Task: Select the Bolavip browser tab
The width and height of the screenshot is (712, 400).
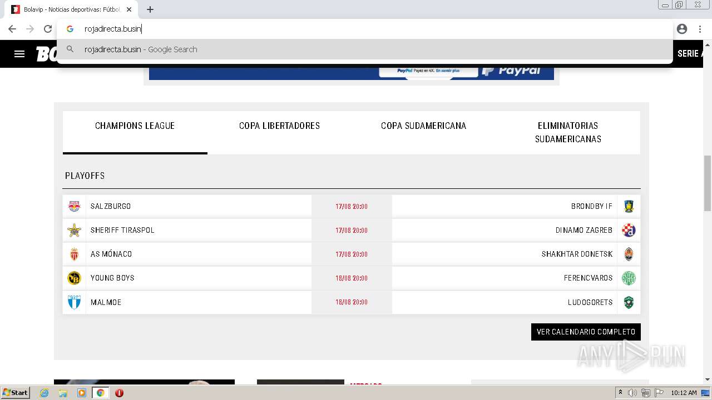Action: pyautogui.click(x=72, y=9)
